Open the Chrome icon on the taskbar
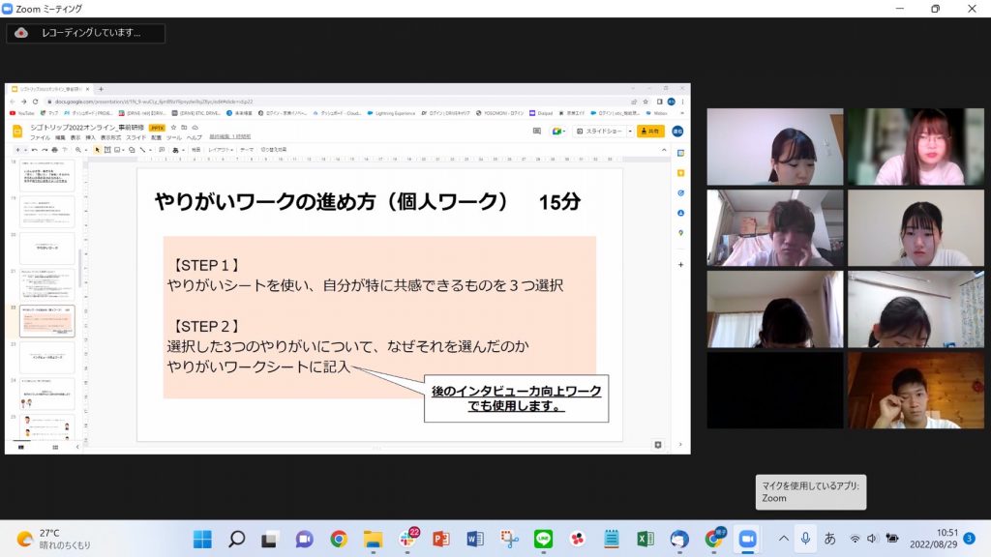This screenshot has width=991, height=557. [x=339, y=539]
